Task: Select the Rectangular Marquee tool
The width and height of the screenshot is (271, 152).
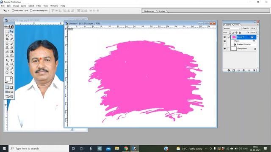Action: [7, 31]
